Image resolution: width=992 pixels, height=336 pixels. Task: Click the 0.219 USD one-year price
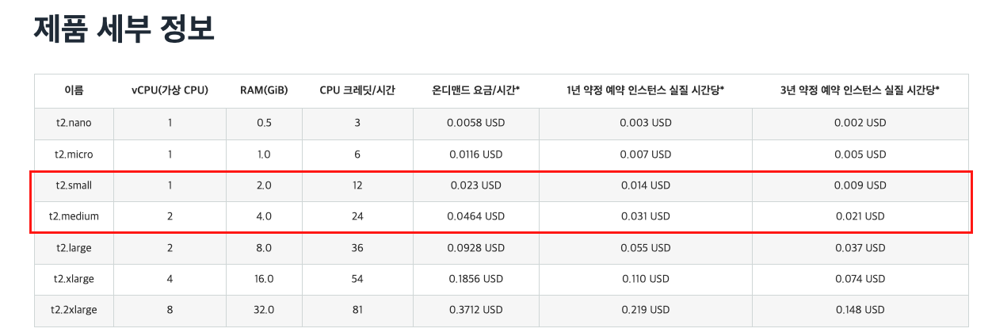(x=646, y=311)
